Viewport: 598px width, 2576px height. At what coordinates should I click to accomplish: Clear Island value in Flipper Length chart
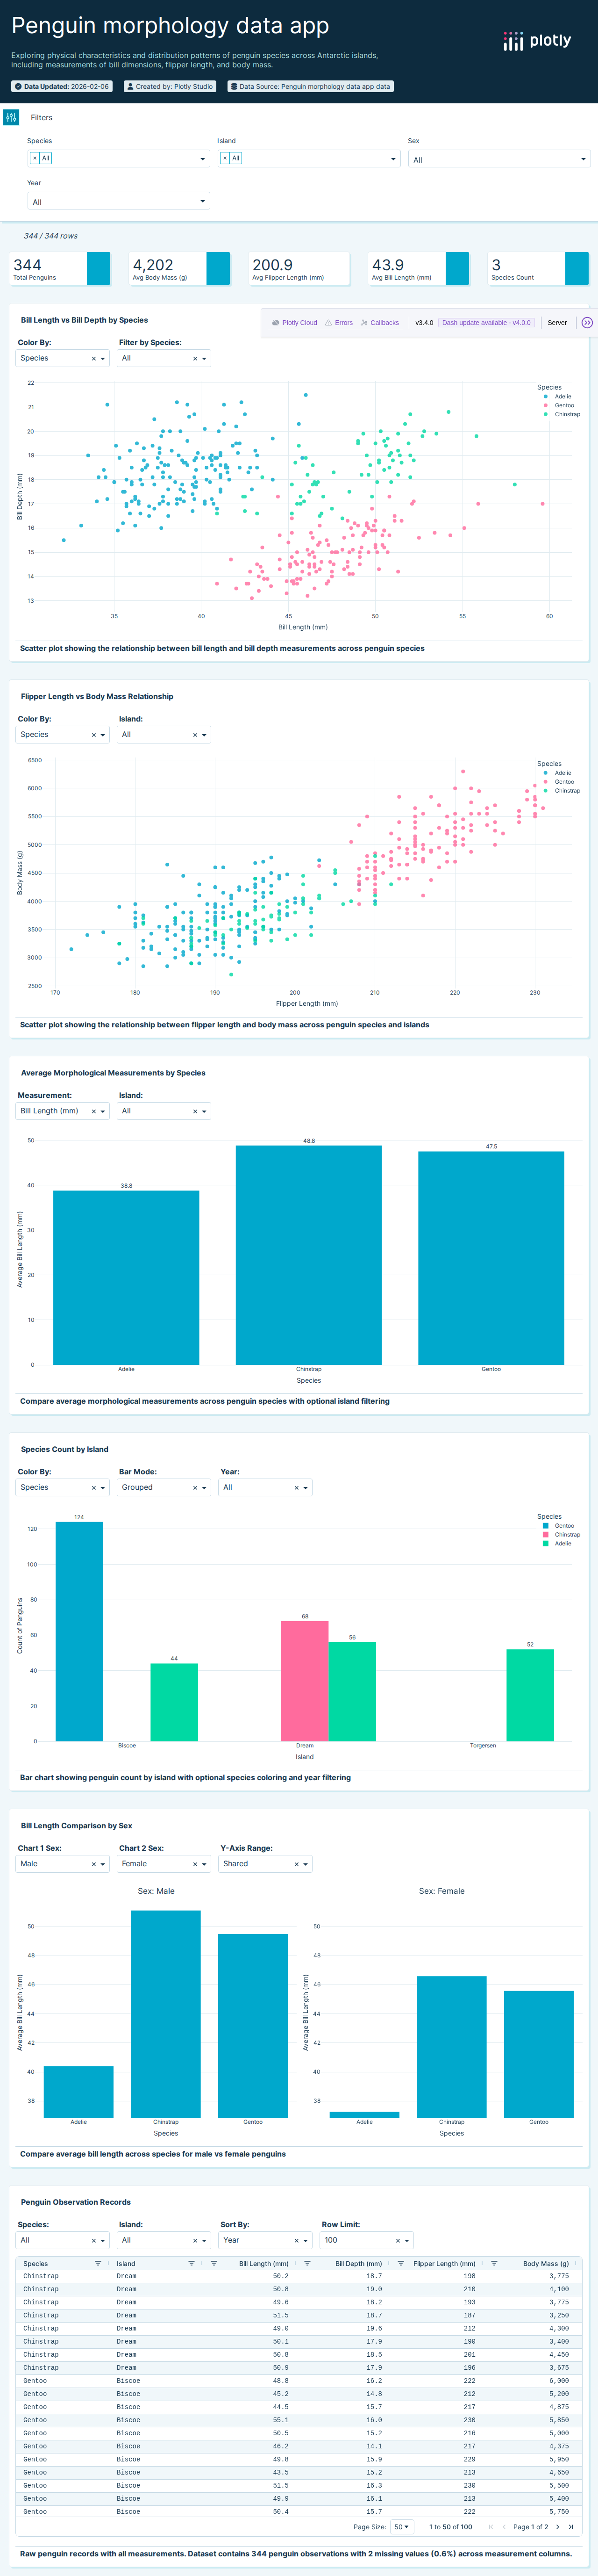[x=195, y=735]
